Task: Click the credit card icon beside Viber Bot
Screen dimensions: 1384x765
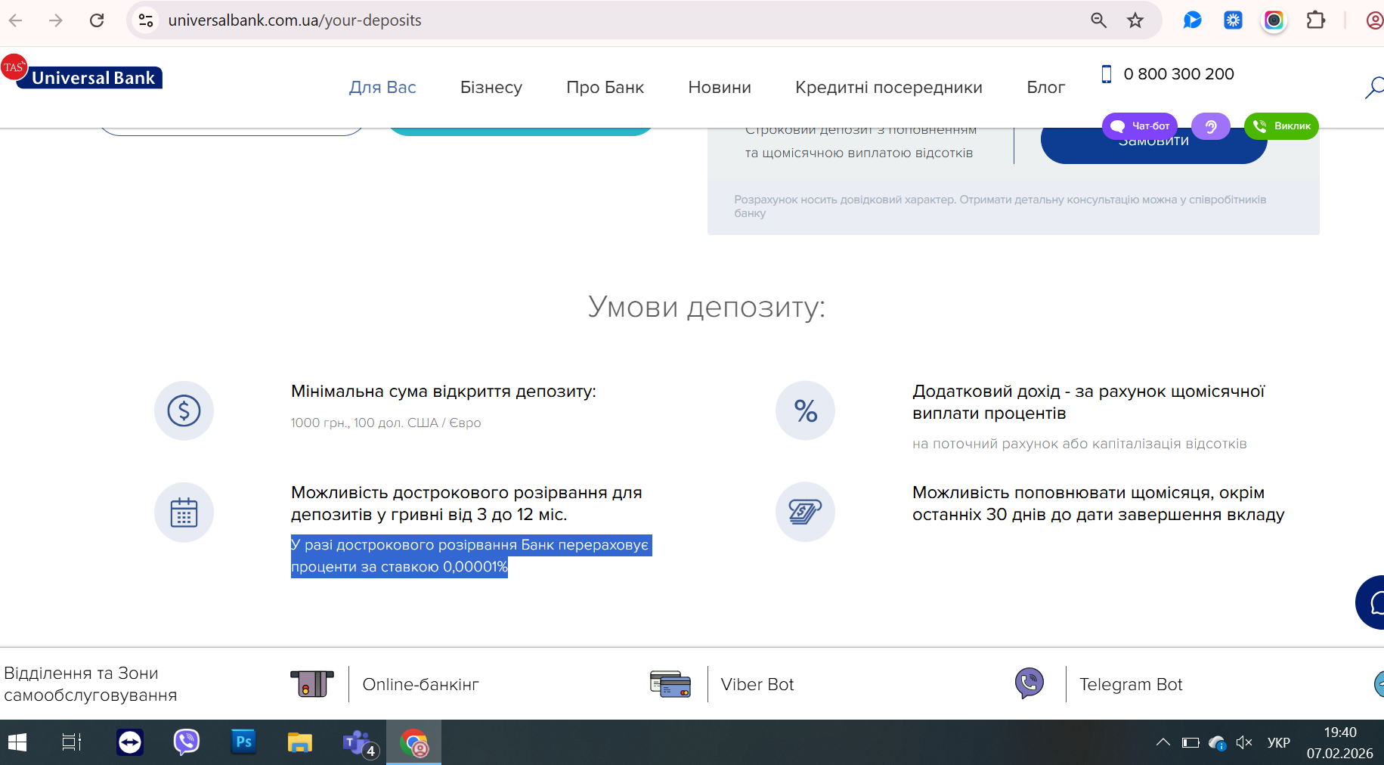Action: 670,684
